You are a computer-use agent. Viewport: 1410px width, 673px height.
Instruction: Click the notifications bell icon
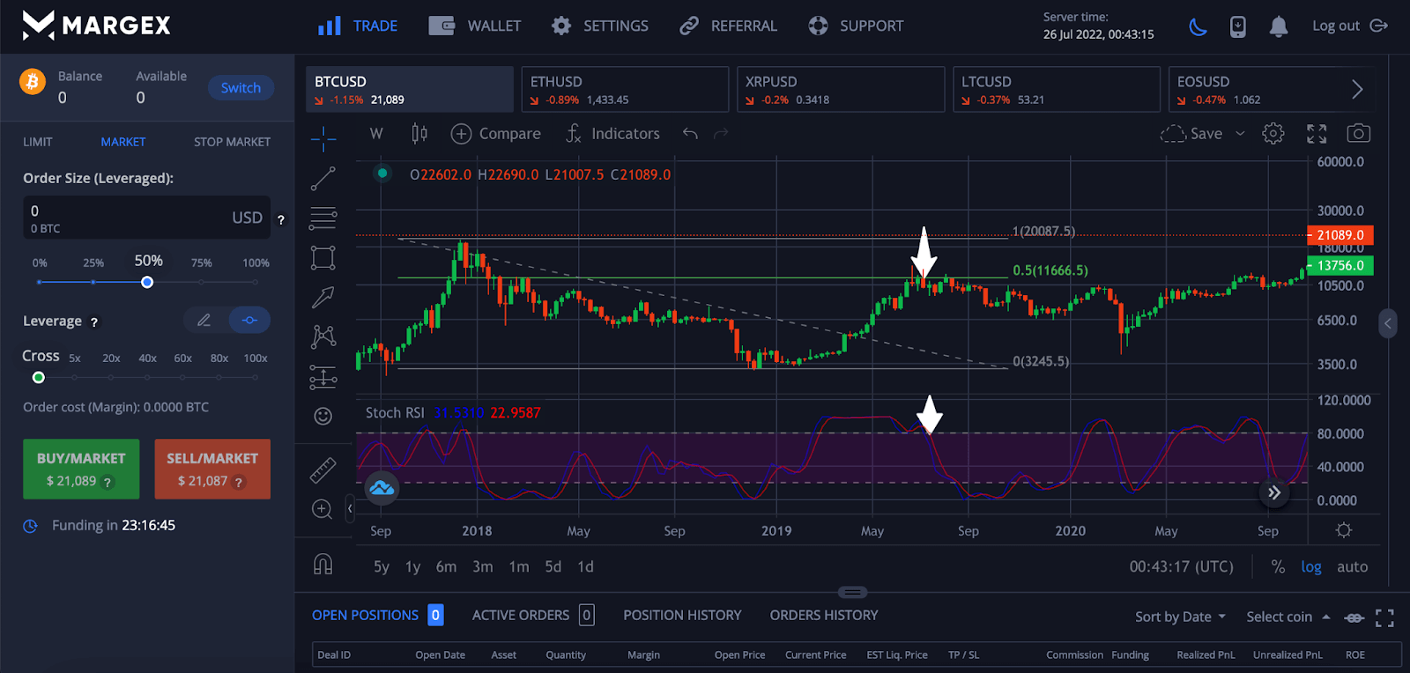coord(1278,27)
